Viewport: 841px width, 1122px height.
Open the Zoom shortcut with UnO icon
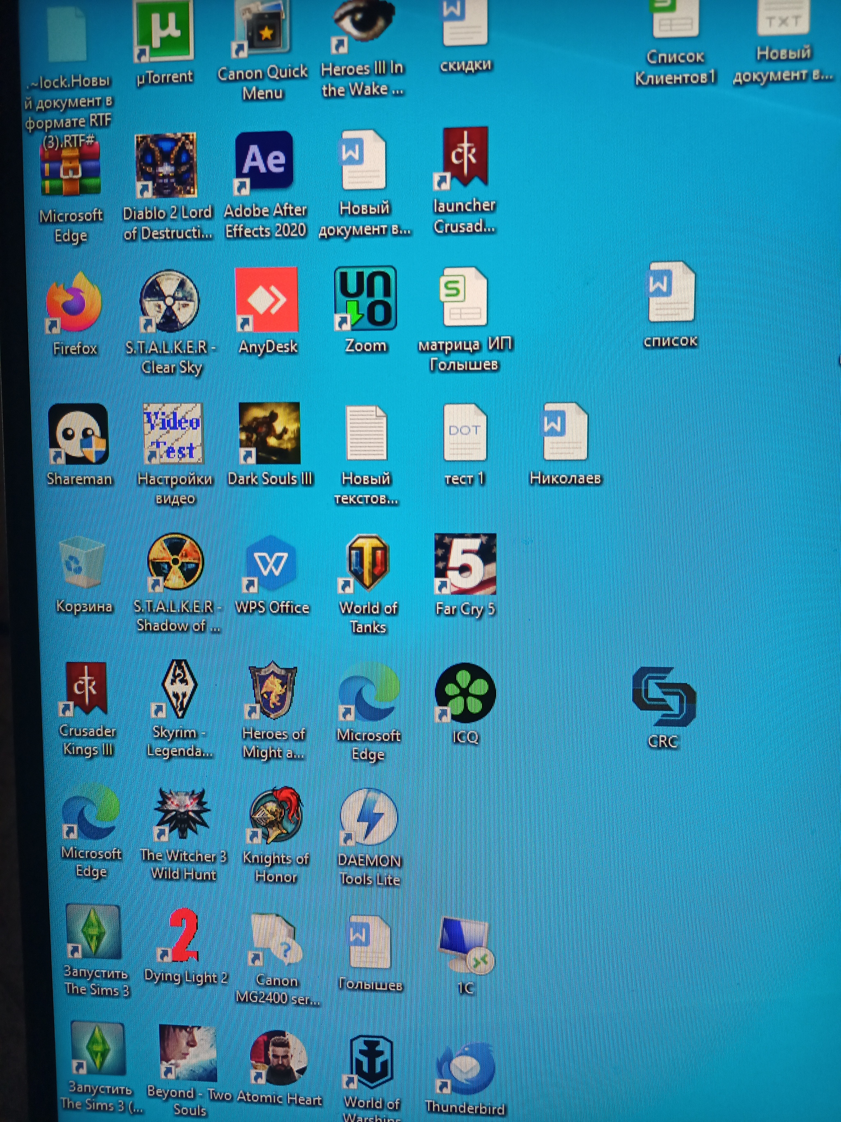pos(365,298)
